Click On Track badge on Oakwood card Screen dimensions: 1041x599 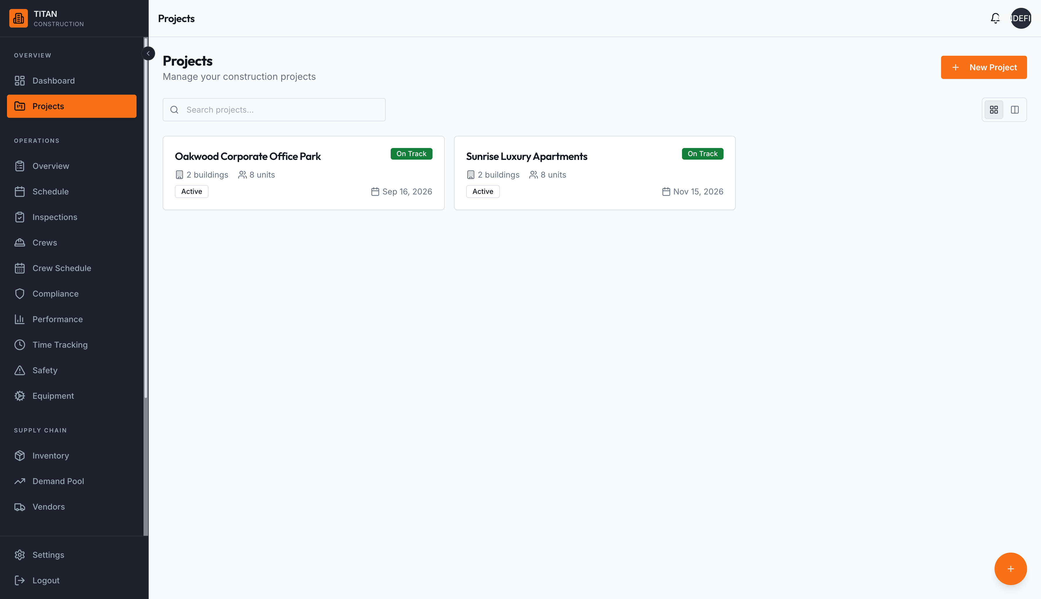tap(411, 154)
